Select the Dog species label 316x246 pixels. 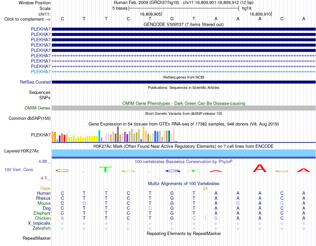pyautogui.click(x=47, y=208)
